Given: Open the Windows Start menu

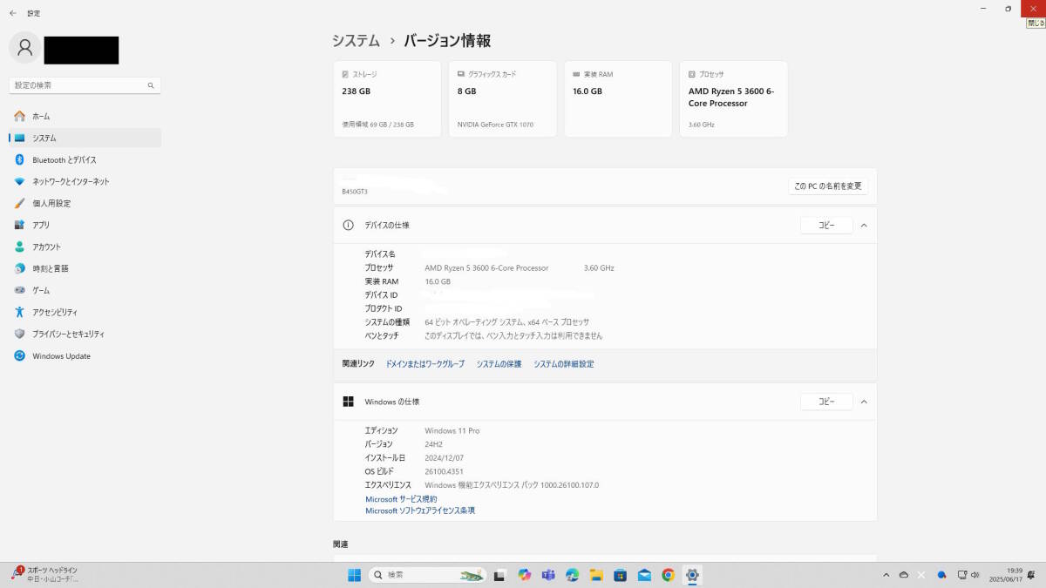Looking at the screenshot, I should pos(355,575).
